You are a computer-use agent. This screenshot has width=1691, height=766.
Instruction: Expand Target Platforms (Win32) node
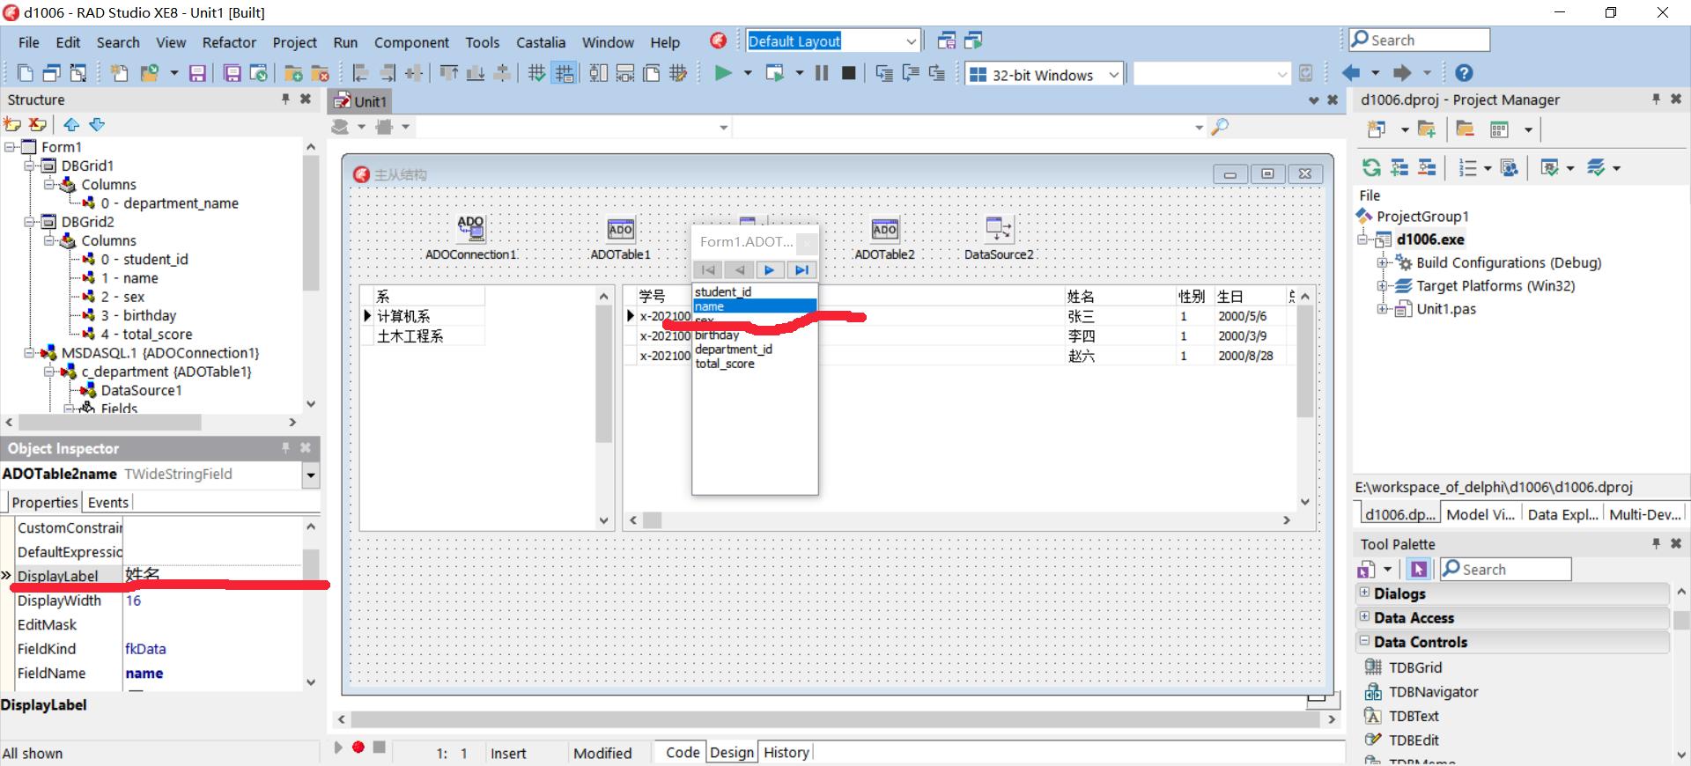click(x=1382, y=286)
